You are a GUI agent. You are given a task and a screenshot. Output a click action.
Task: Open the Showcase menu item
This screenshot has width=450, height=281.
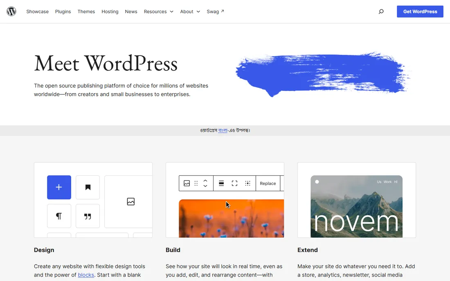click(x=37, y=11)
